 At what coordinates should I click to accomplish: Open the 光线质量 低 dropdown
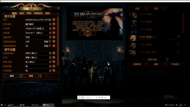pyautogui.click(x=39, y=71)
